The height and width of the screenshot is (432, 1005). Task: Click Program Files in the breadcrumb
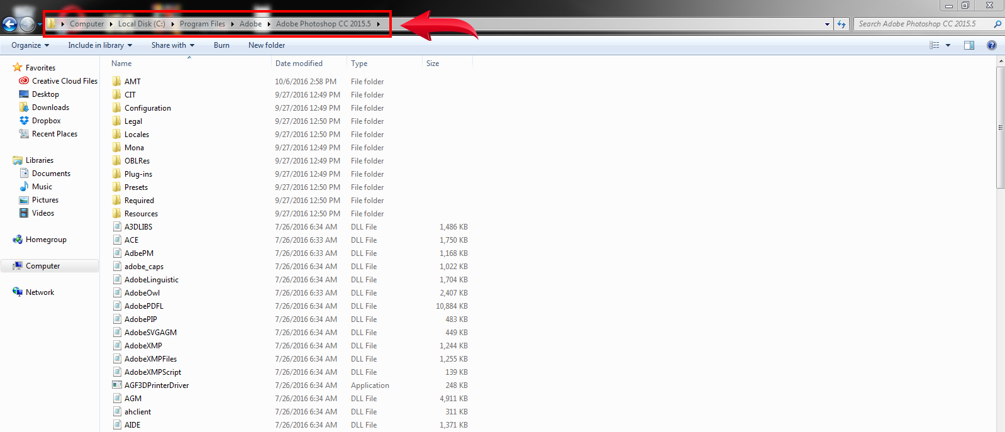[203, 24]
